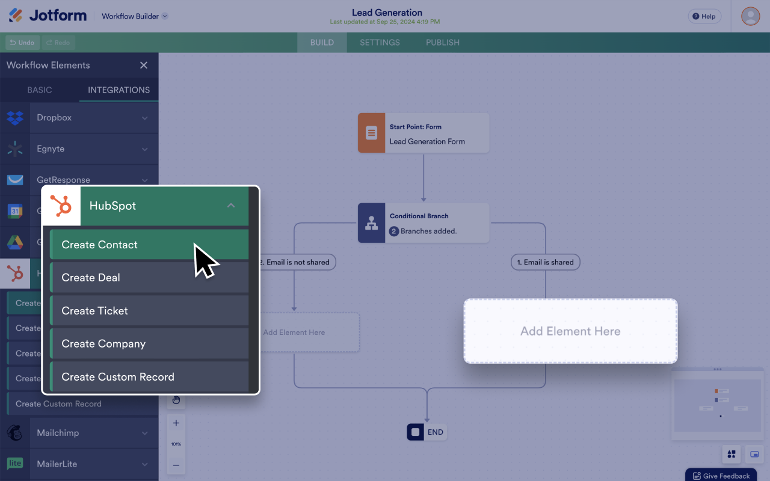
Task: Select Create Deal in HubSpot list
Action: coord(149,278)
